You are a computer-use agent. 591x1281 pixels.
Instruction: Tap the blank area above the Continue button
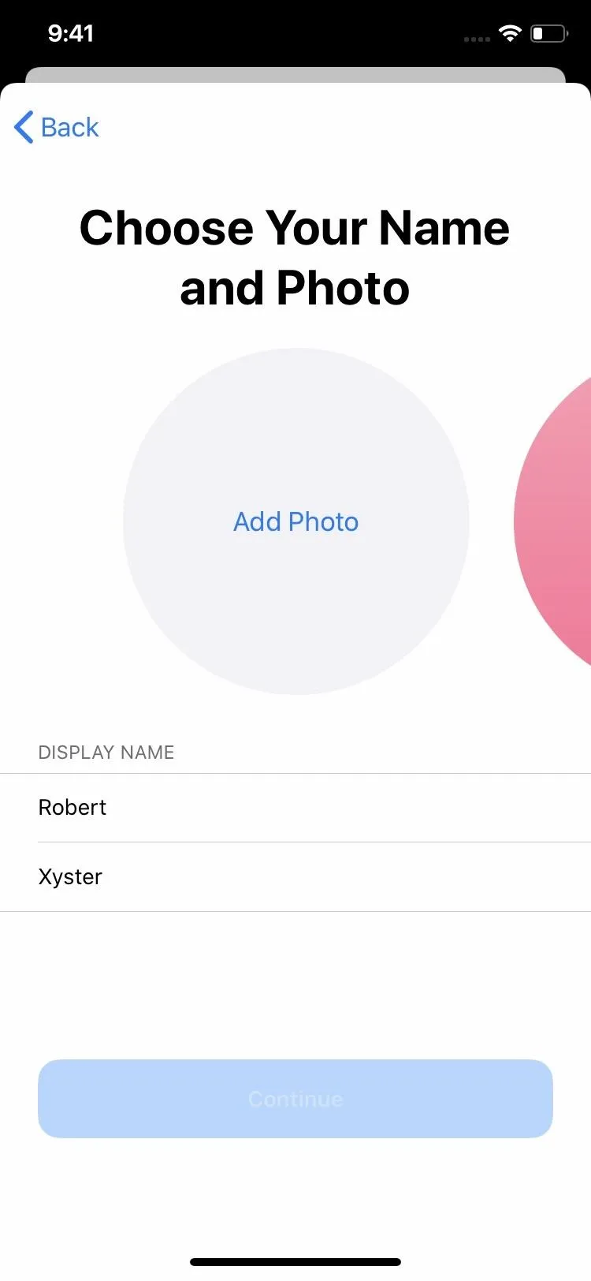tap(295, 986)
